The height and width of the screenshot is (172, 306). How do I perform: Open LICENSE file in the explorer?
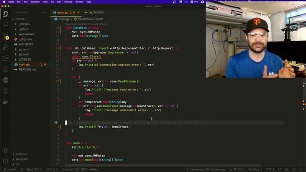(x=24, y=59)
